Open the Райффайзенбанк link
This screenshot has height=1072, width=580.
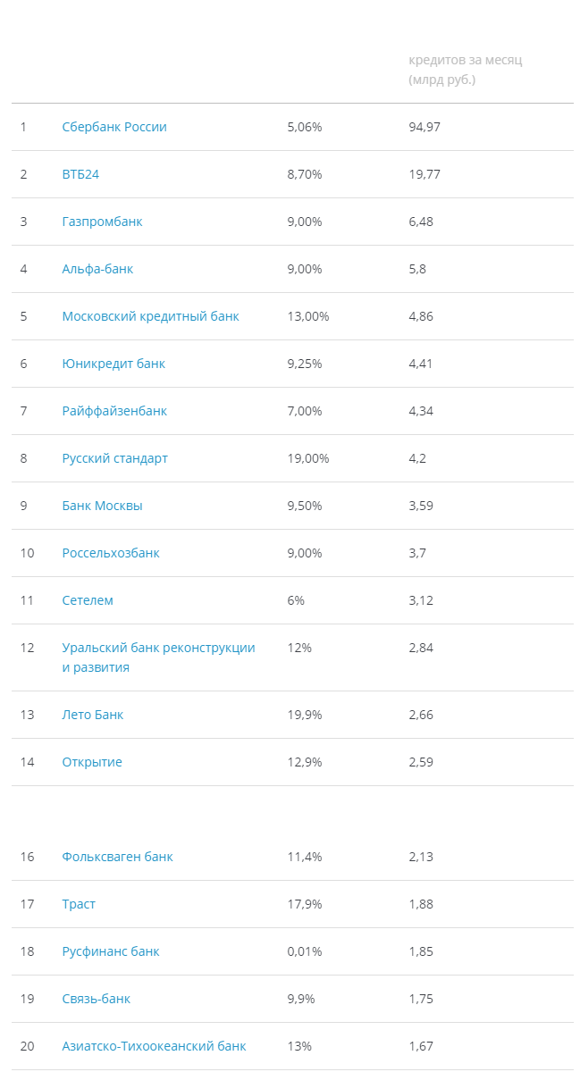click(114, 411)
